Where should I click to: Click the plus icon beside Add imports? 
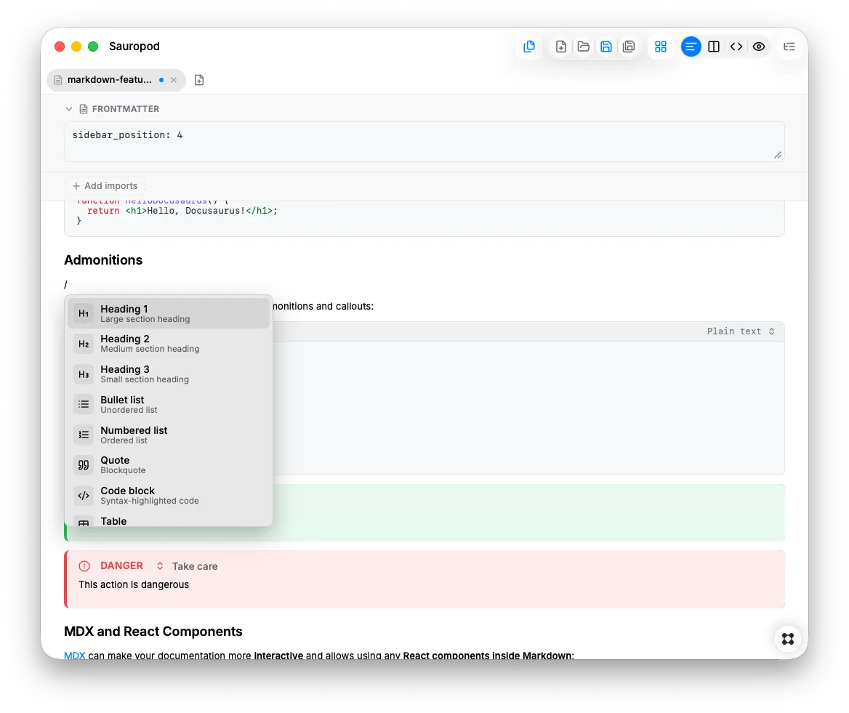point(76,185)
